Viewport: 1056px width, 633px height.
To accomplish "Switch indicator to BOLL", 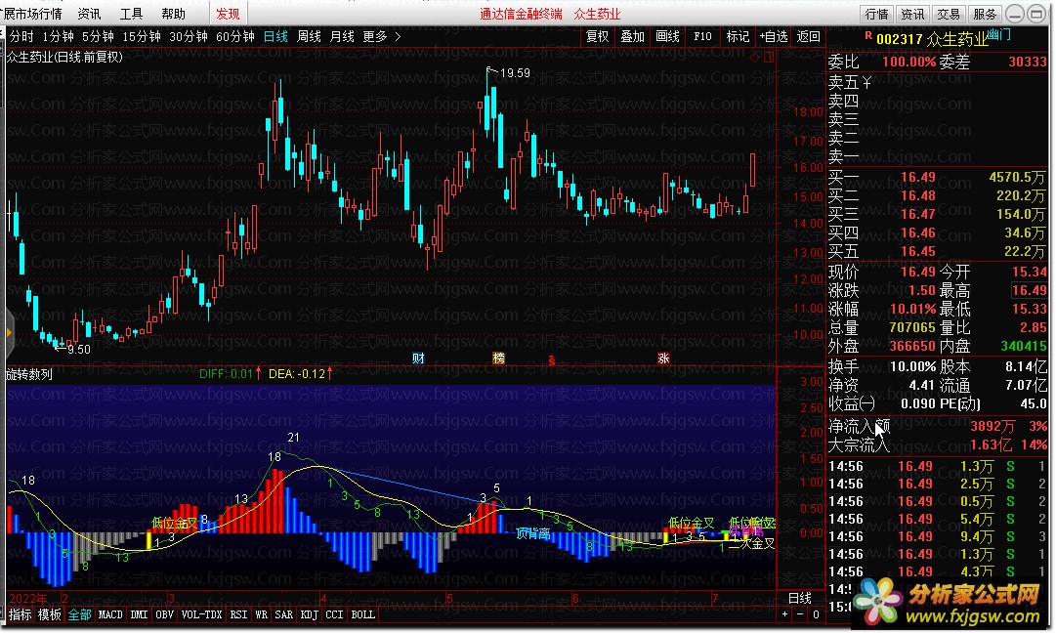I will (x=363, y=614).
